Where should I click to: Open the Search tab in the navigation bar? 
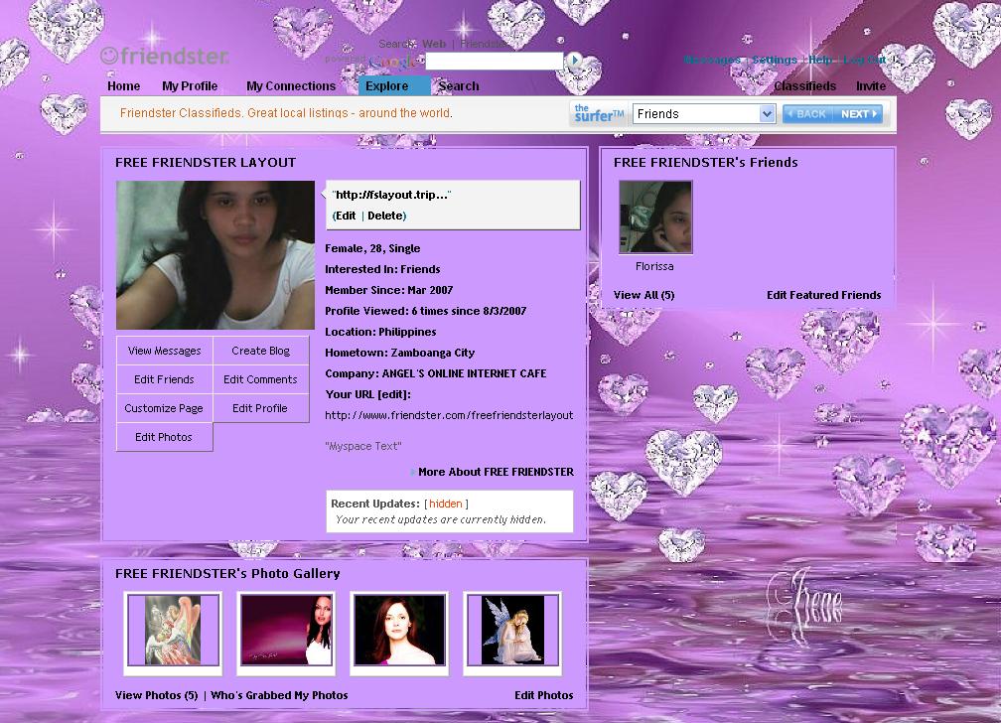[x=459, y=86]
